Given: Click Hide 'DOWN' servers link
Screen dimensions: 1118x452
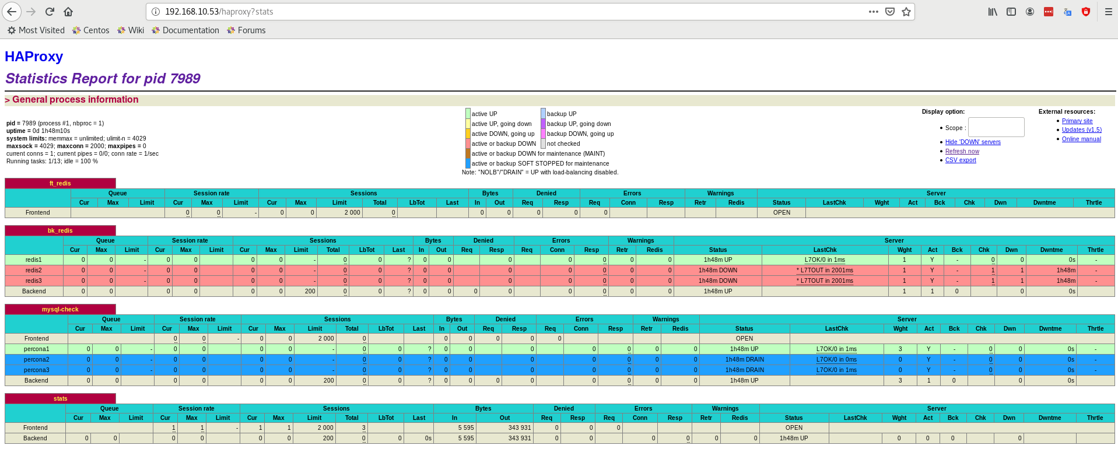Looking at the screenshot, I should 973,142.
